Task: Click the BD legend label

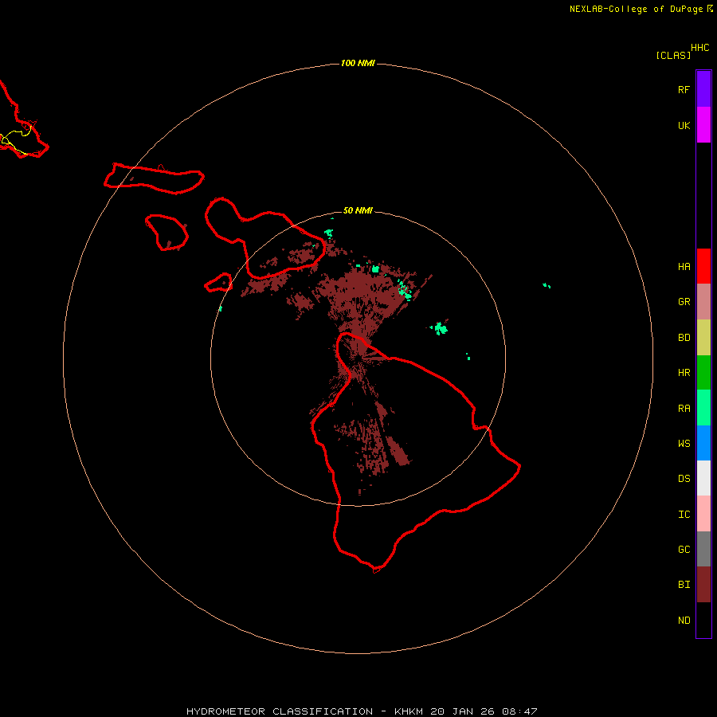Action: tap(684, 338)
